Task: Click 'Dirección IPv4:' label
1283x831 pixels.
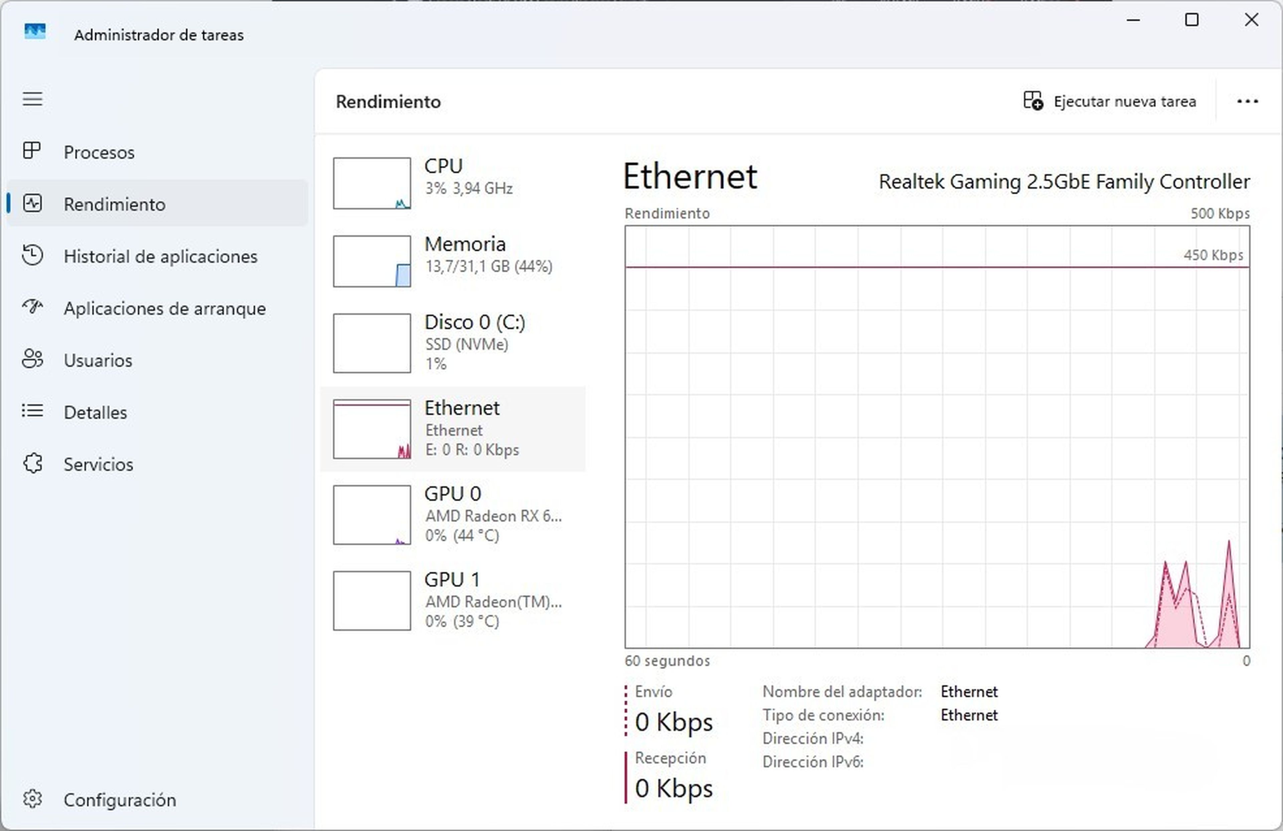Action: click(813, 739)
